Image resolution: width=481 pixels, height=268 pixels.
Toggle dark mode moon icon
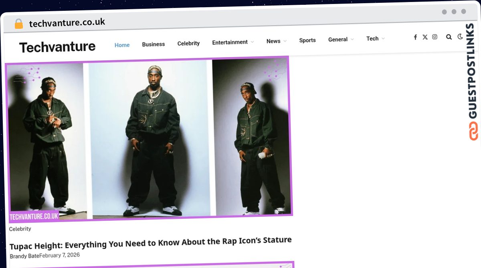[460, 36]
